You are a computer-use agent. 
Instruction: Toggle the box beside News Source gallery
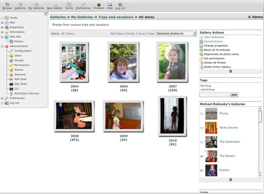tap(201, 128)
